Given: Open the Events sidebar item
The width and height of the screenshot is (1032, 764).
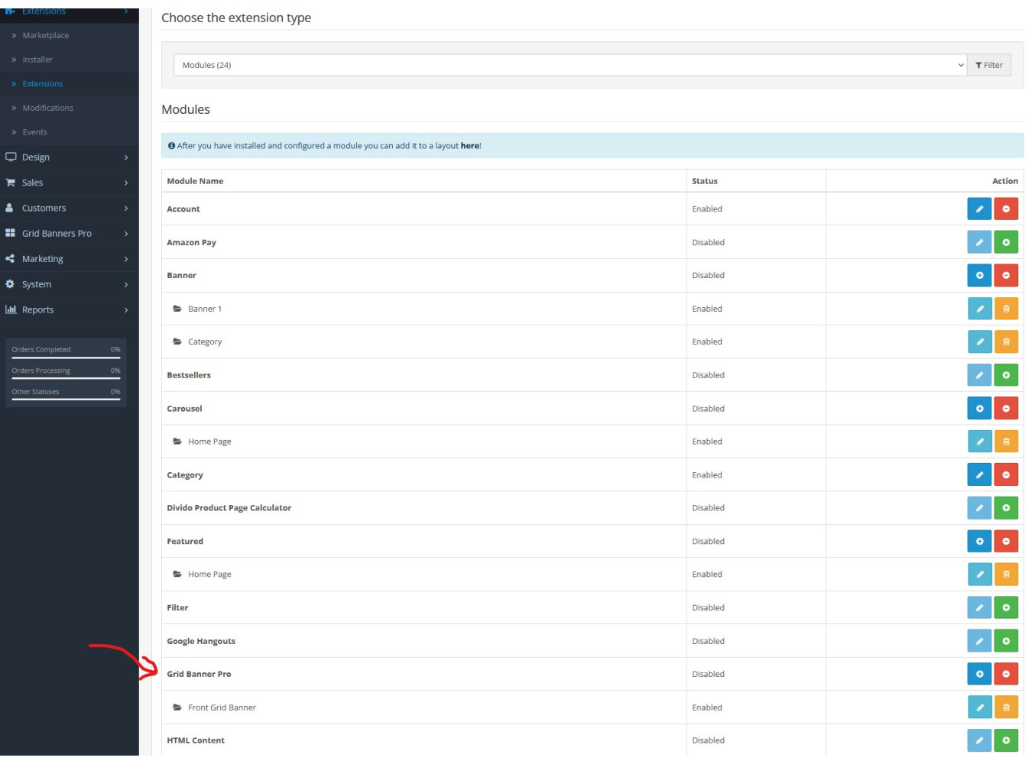Looking at the screenshot, I should tap(34, 133).
